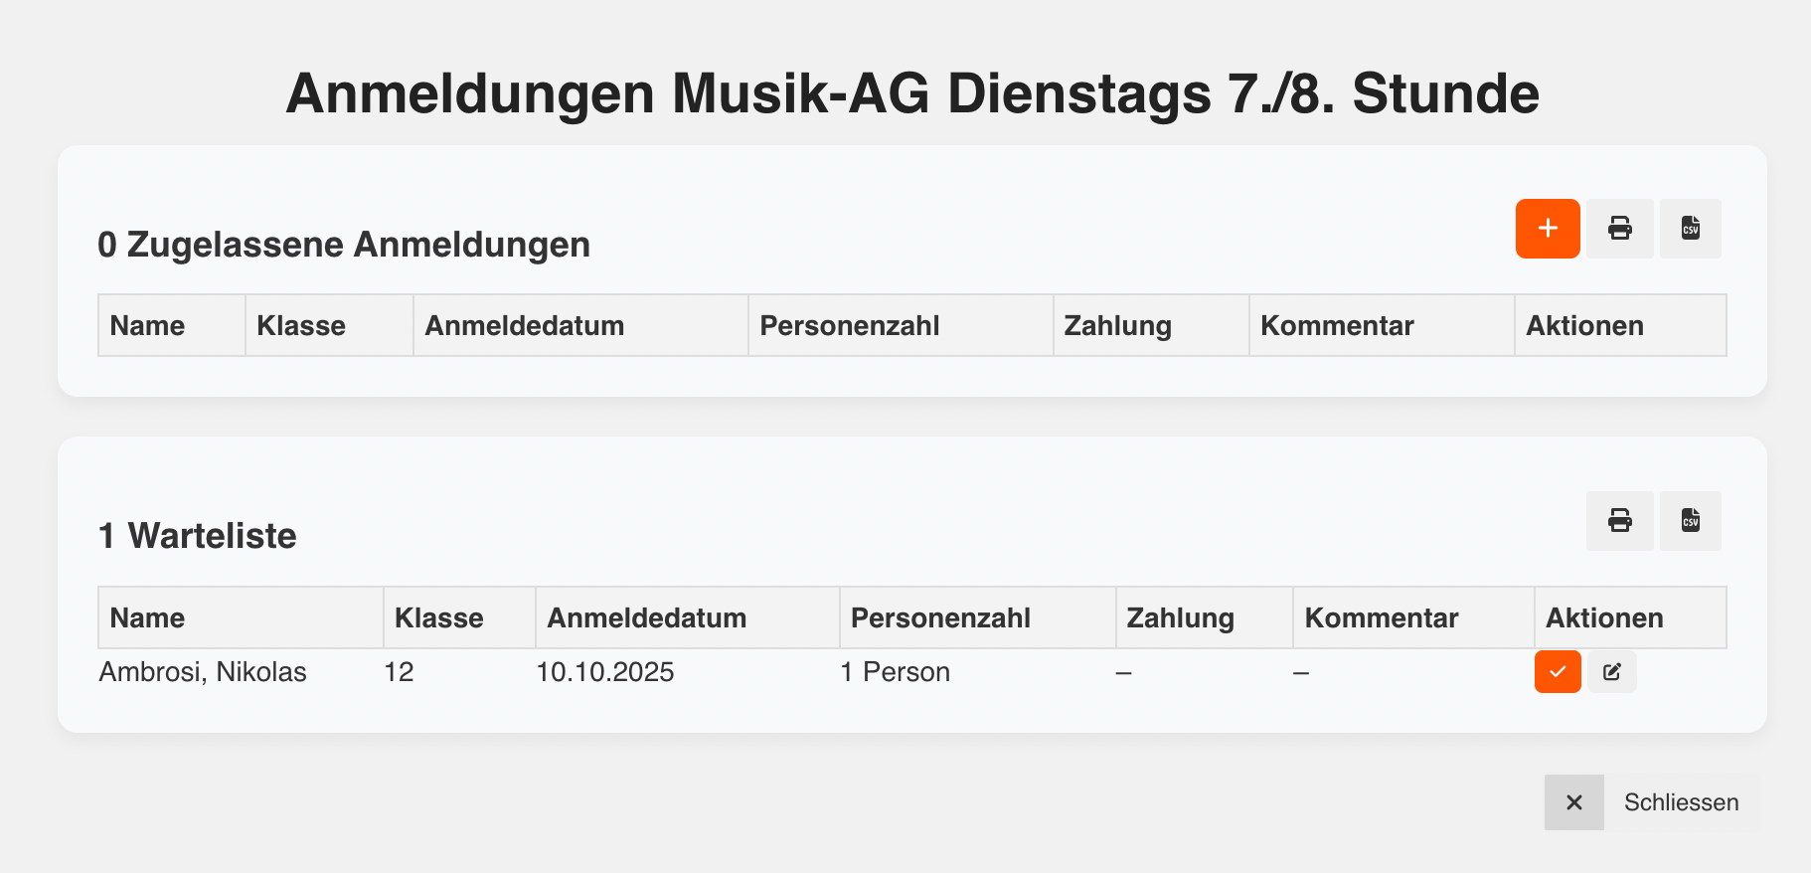Click the 0 Zugelassene Anmeldungen heading
Viewport: 1811px width, 873px height.
(x=344, y=245)
